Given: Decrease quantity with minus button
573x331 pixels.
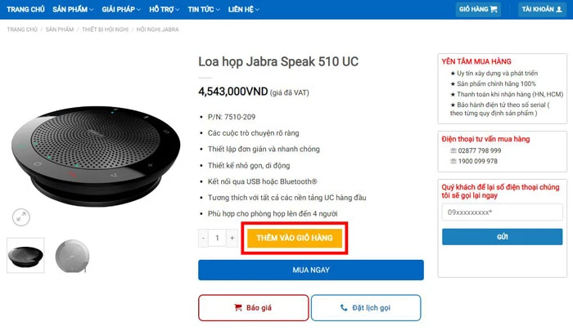Looking at the screenshot, I should [x=204, y=238].
